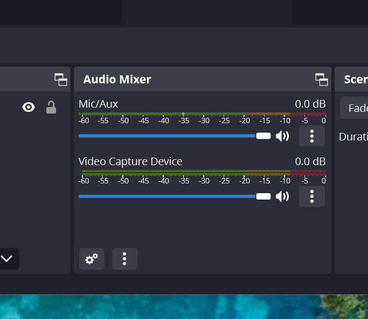Viewport: 368px width, 319px height.
Task: Undock the Sources panel via float icon
Action: [61, 80]
